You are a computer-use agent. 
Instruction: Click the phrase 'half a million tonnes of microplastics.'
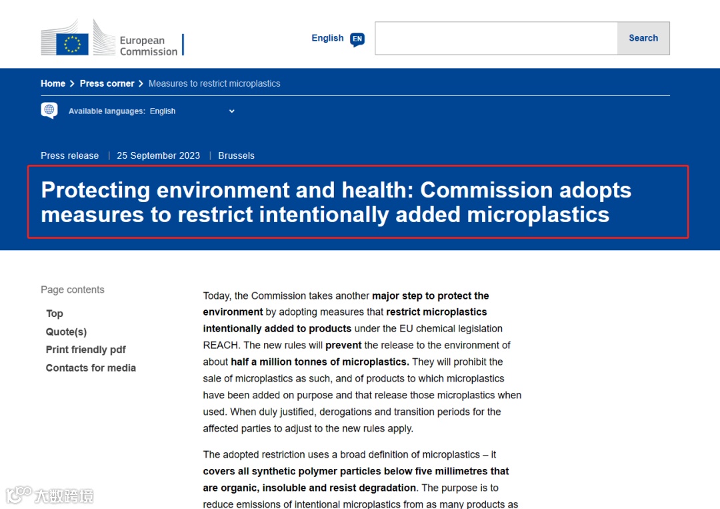319,362
